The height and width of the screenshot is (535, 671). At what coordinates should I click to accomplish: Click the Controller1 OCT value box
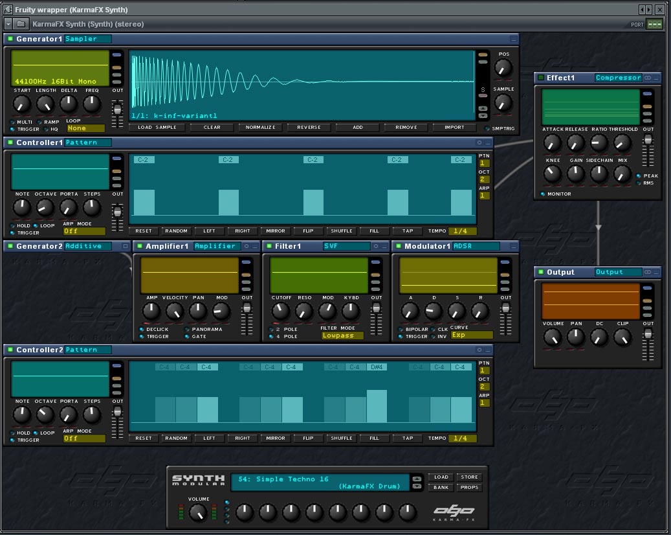pyautogui.click(x=483, y=179)
